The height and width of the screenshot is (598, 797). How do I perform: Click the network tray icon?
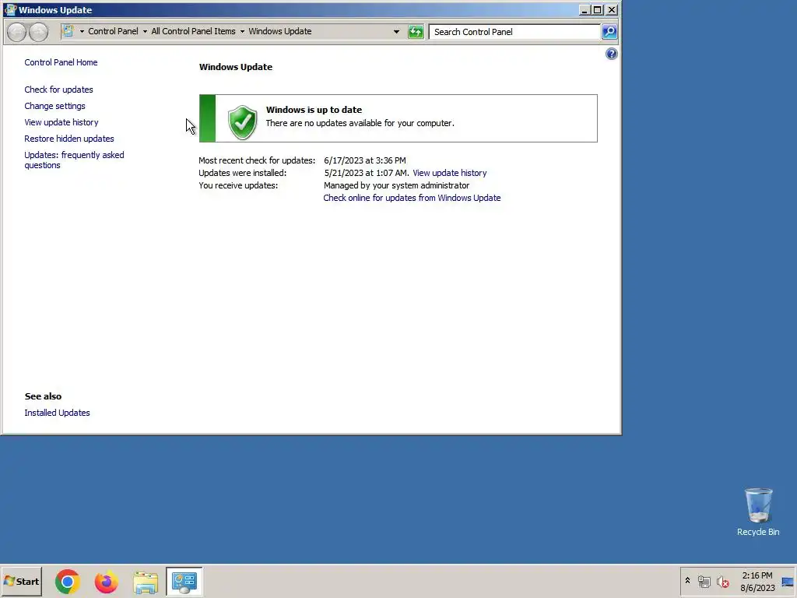pyautogui.click(x=704, y=582)
